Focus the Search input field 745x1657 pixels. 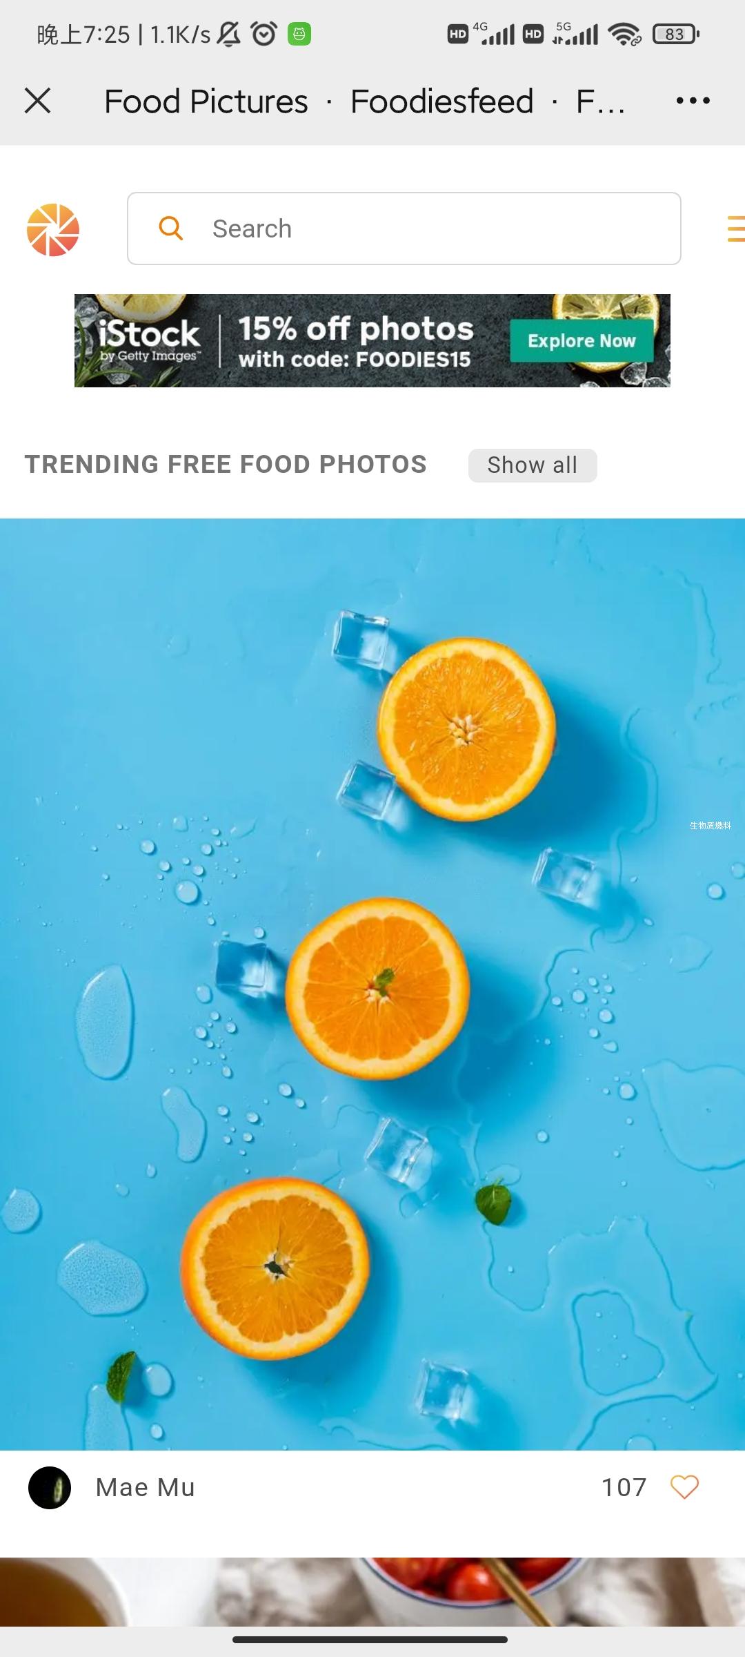404,229
